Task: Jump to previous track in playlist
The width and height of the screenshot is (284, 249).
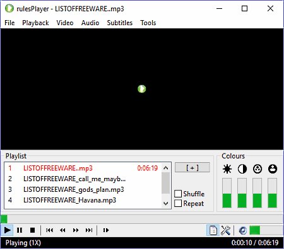Action: pos(50,230)
